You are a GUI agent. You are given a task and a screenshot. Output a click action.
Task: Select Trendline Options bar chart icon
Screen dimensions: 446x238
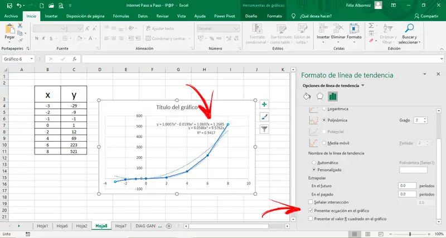333,96
